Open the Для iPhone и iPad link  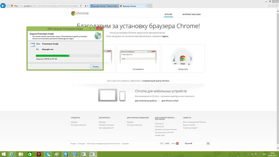click(170, 101)
